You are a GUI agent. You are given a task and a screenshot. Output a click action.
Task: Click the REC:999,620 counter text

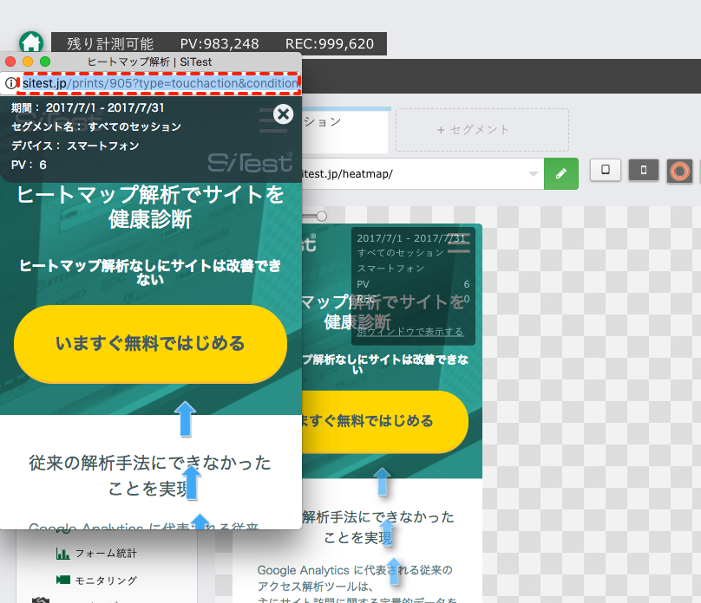click(330, 43)
